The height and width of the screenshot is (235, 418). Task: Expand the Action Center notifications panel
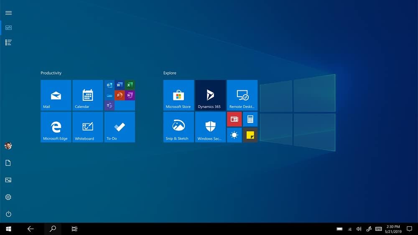pyautogui.click(x=409, y=229)
